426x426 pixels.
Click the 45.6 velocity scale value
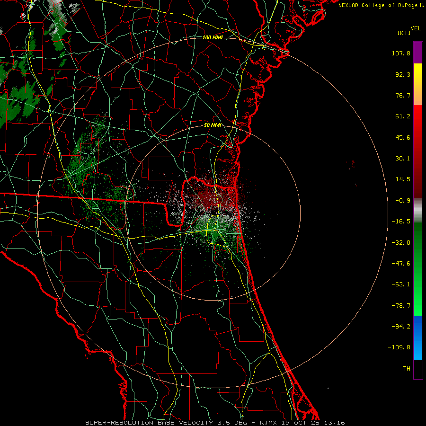pyautogui.click(x=403, y=137)
